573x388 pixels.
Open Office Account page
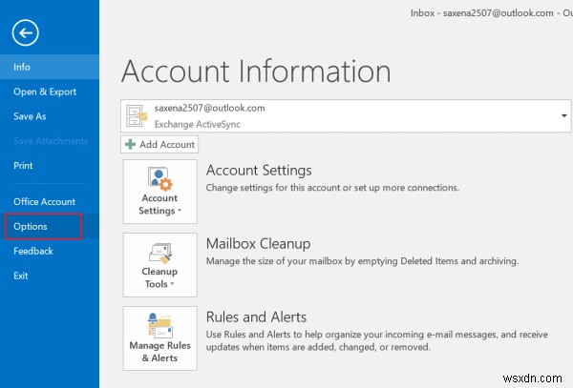(x=44, y=201)
